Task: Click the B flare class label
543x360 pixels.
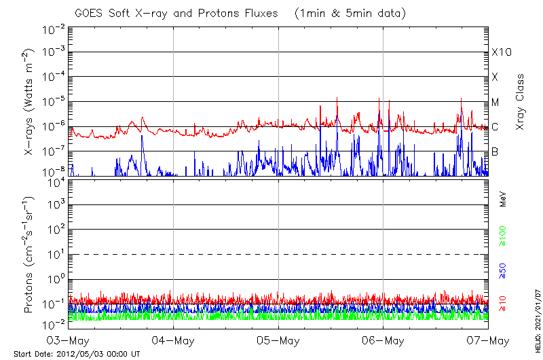Action: coord(495,151)
